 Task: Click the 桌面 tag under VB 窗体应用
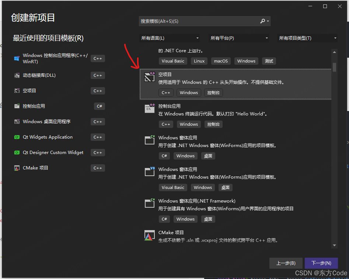[226, 187]
